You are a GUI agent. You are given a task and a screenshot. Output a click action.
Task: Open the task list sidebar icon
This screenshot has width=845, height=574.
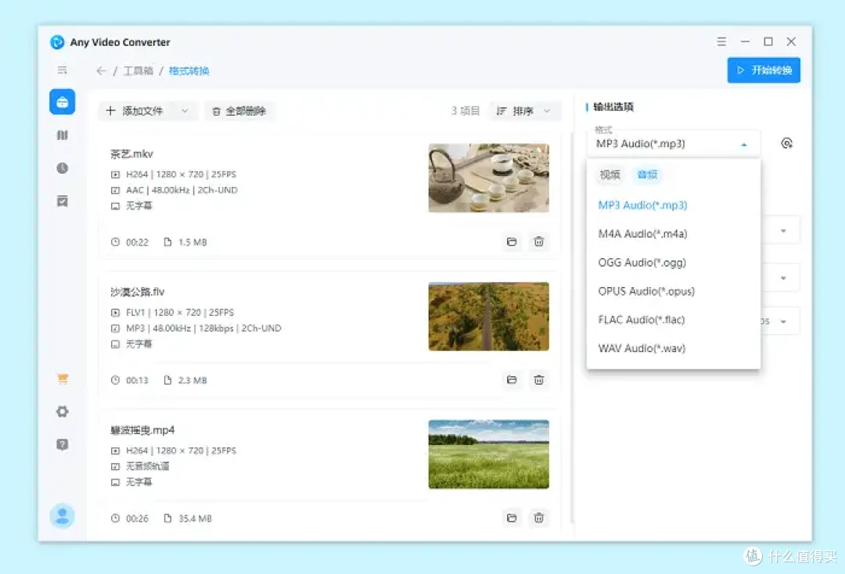[63, 202]
